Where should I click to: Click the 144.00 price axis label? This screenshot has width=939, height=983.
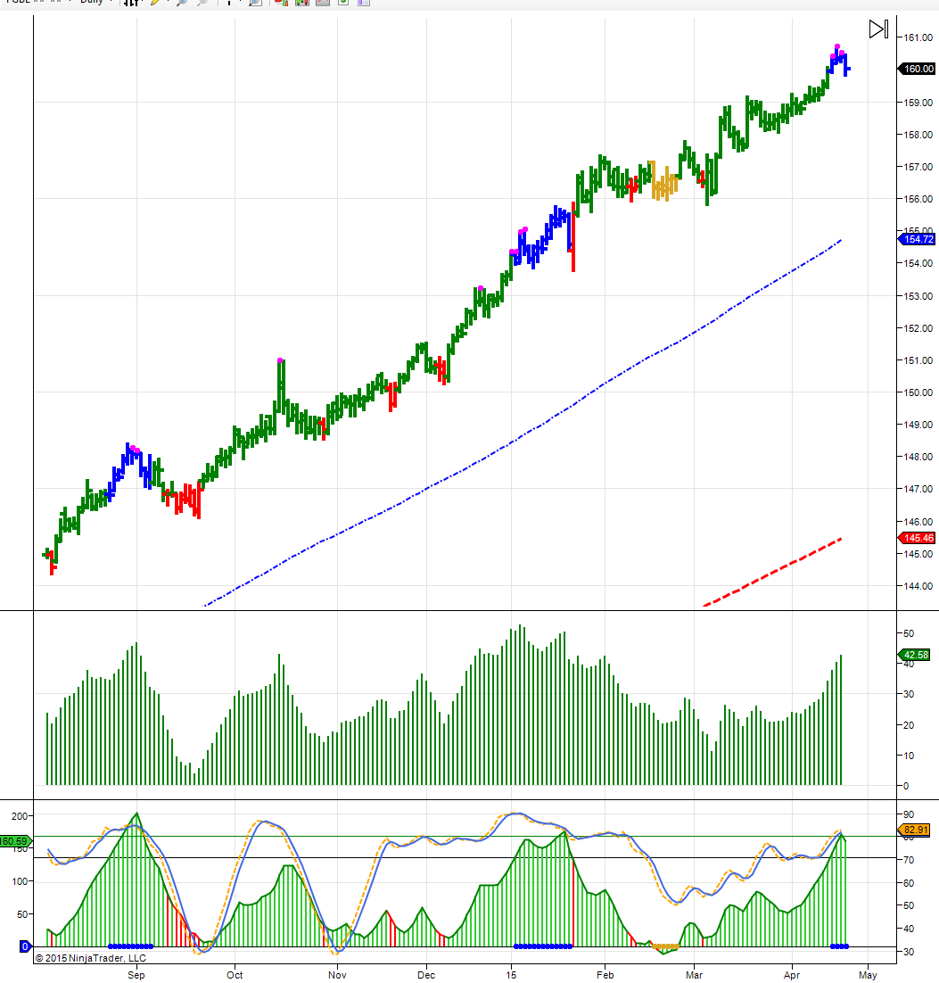tap(918, 586)
